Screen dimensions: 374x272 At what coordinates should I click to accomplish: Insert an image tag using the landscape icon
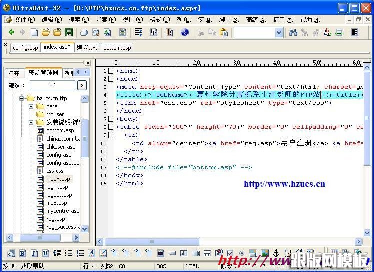click(x=265, y=253)
